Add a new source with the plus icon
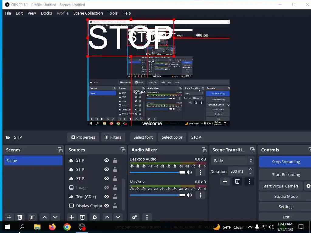This screenshot has height=233, width=311. (72, 217)
